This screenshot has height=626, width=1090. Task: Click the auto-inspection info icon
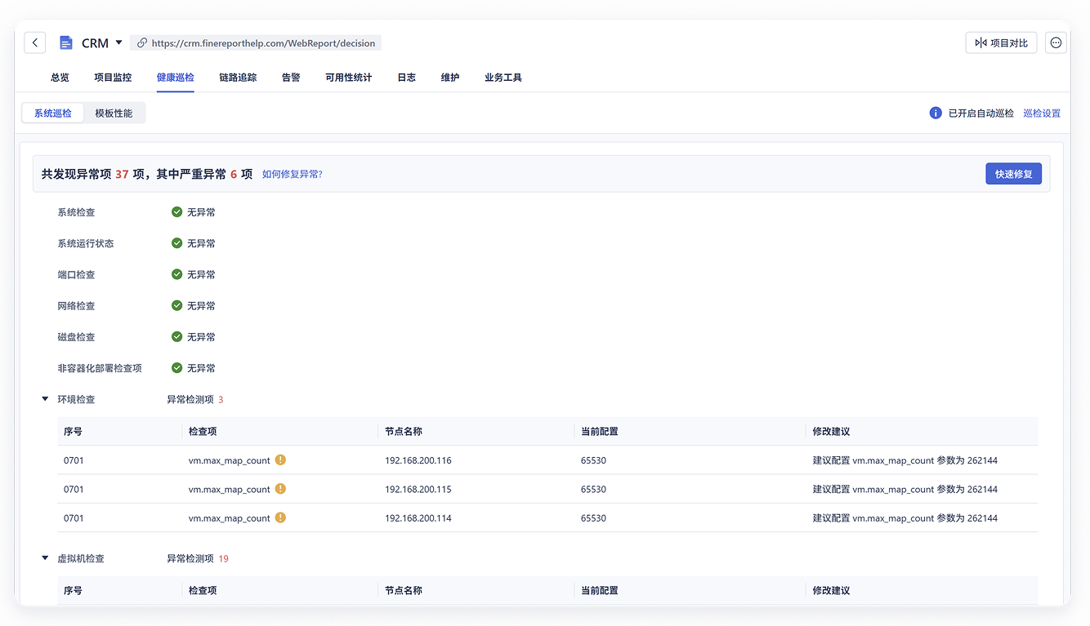click(936, 113)
